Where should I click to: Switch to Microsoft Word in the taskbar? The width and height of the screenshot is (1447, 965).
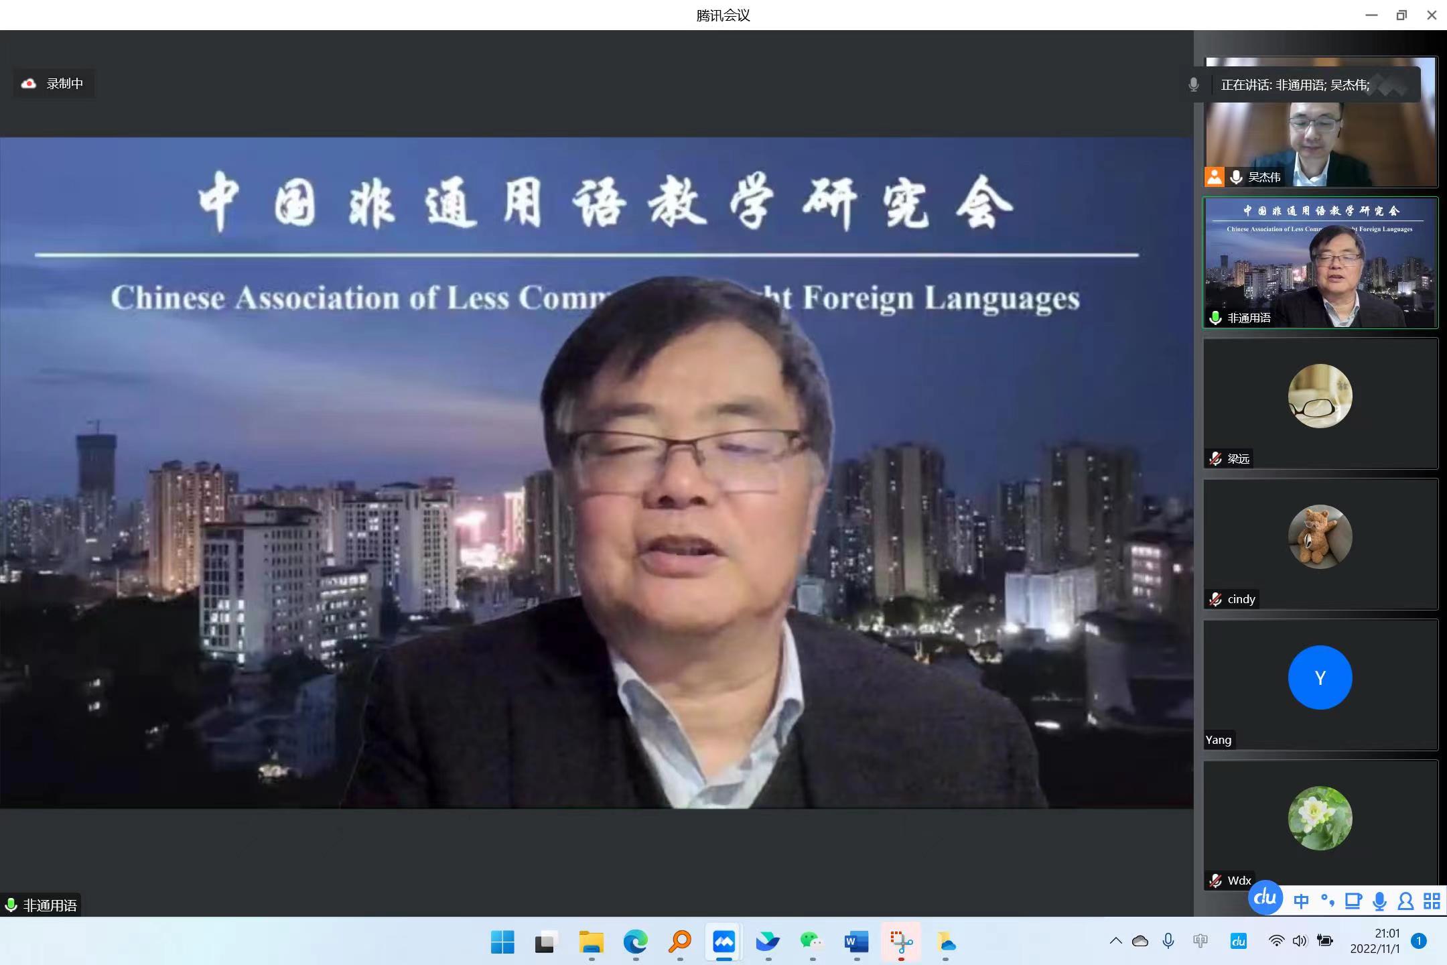[856, 942]
